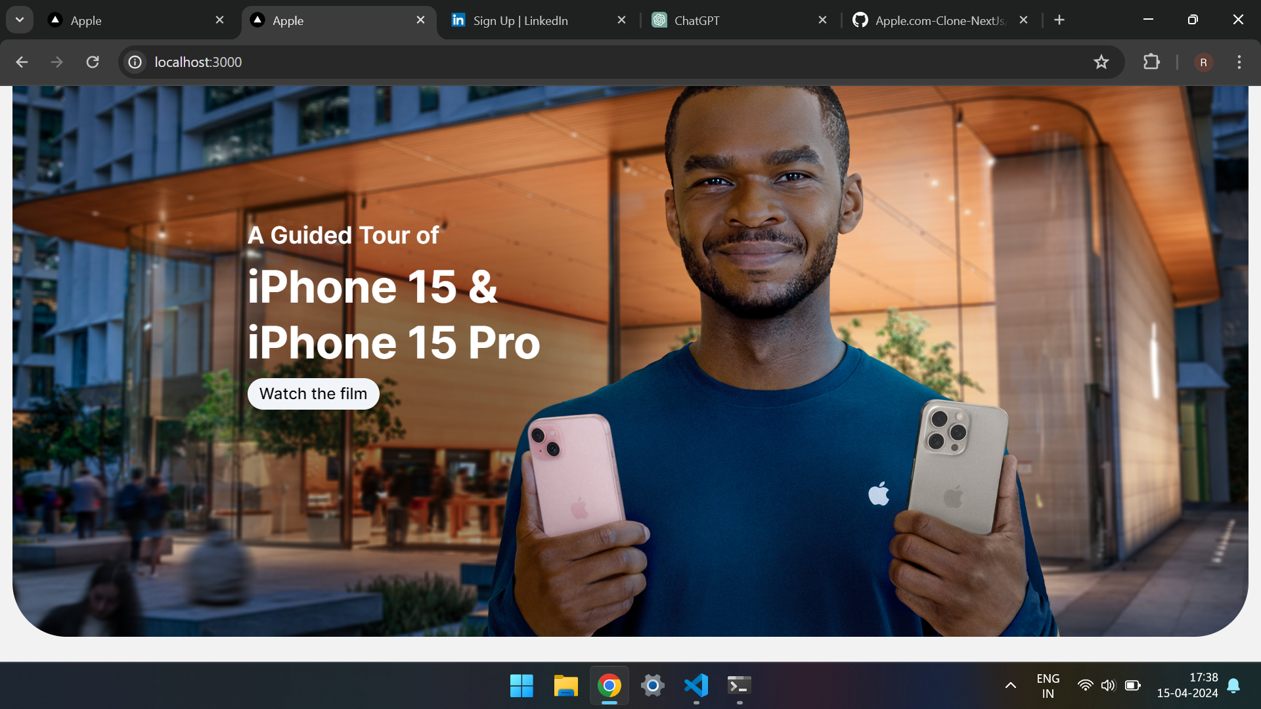Click the 'A Guided Tour of' heading text
This screenshot has height=709, width=1261.
[x=343, y=235]
